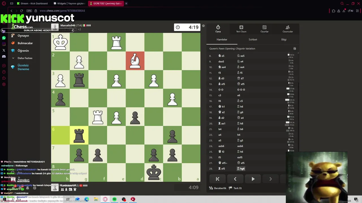Collapse the move list scroll-up arrow

[298, 53]
